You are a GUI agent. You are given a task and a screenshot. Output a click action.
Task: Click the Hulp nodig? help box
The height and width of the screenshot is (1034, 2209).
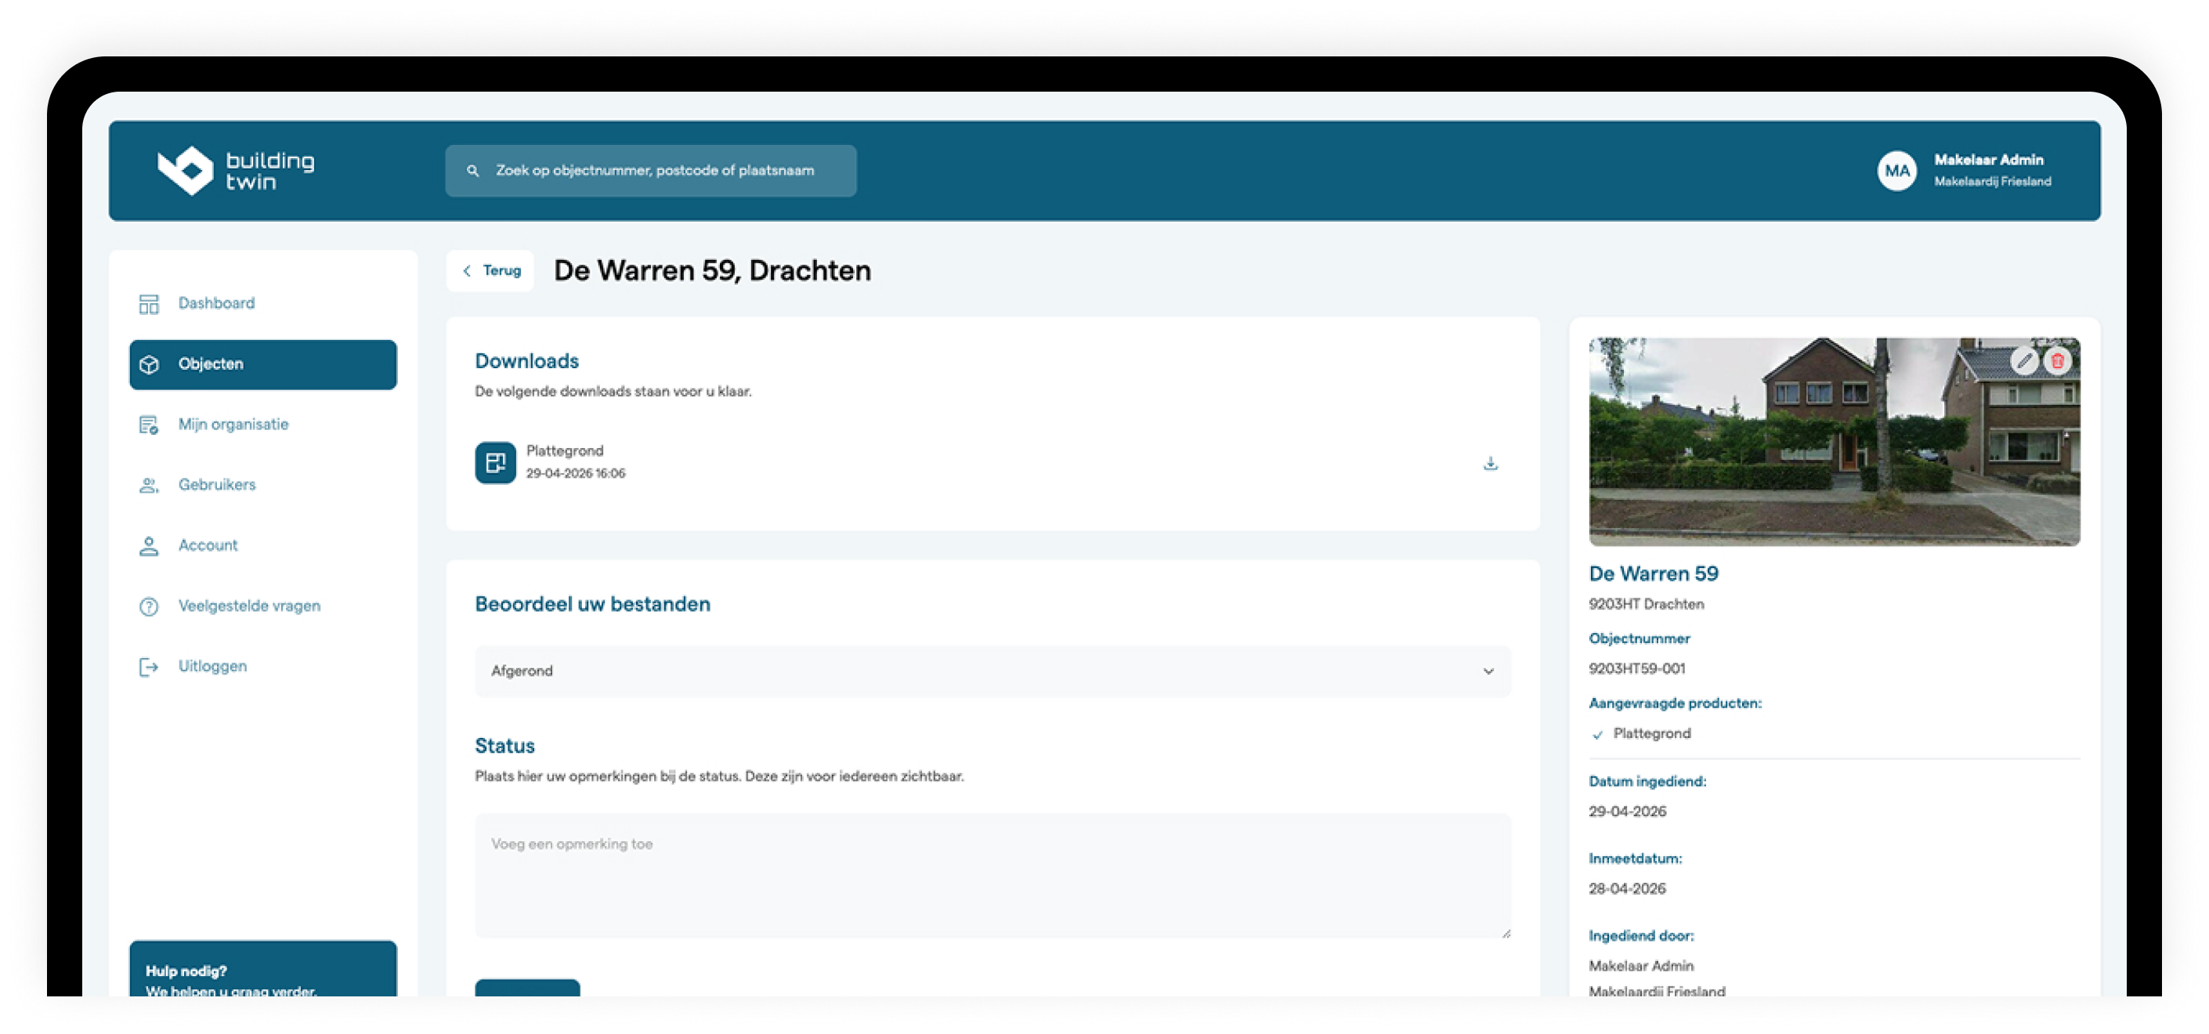tap(262, 969)
